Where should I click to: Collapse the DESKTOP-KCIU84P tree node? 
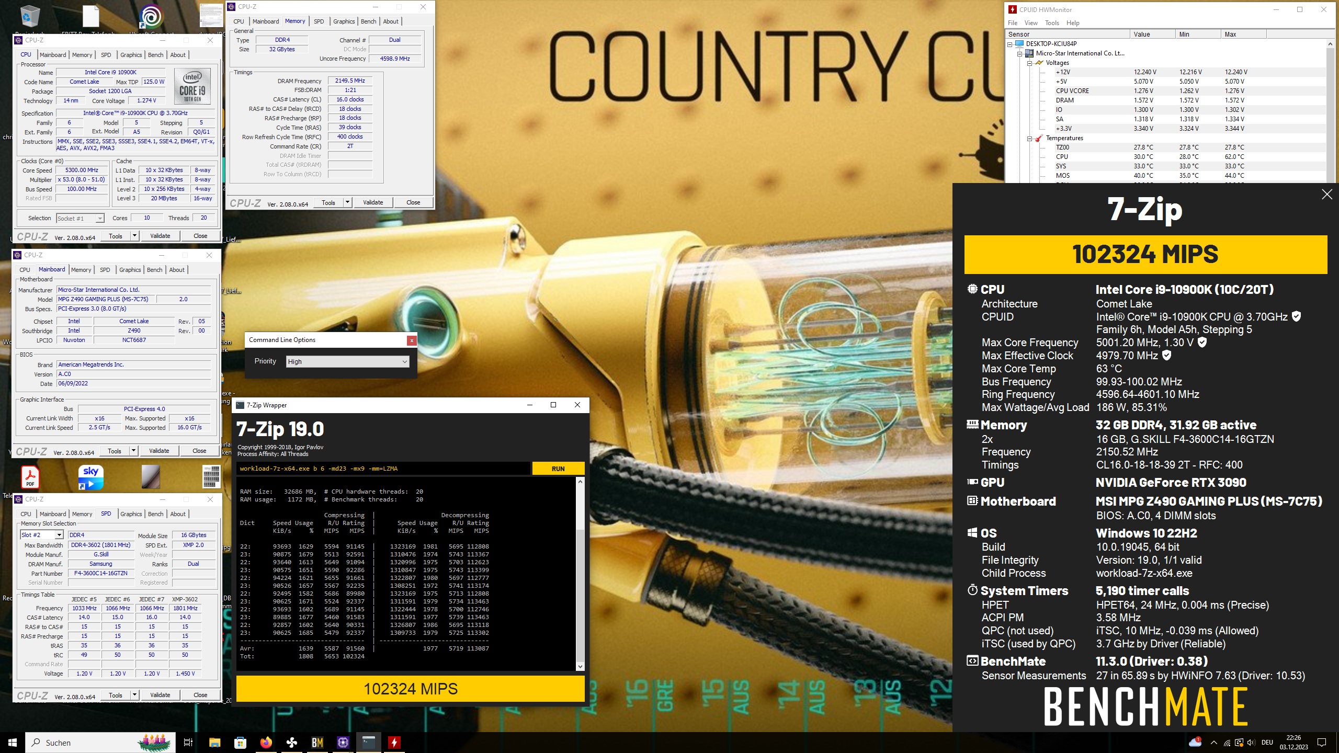(1010, 44)
